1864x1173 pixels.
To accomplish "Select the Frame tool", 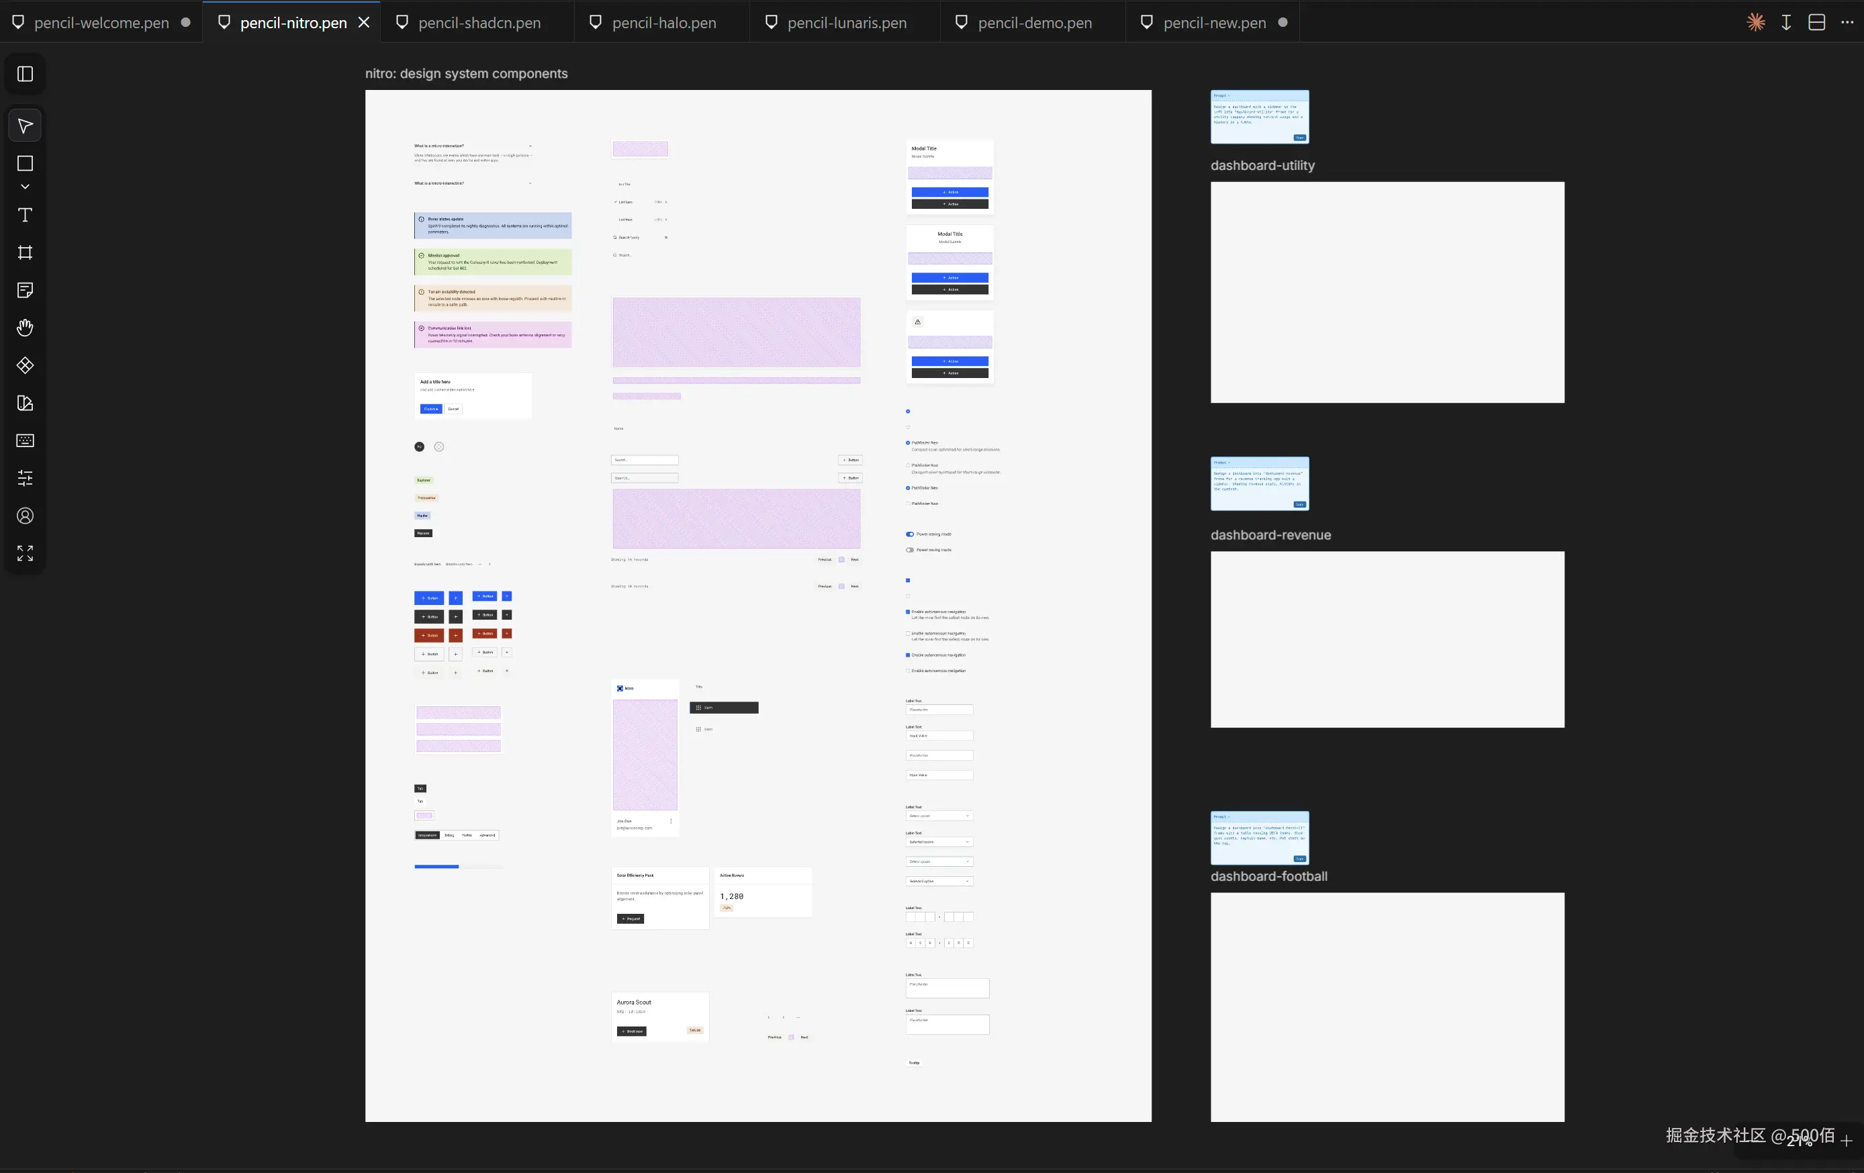I will 25,252.
